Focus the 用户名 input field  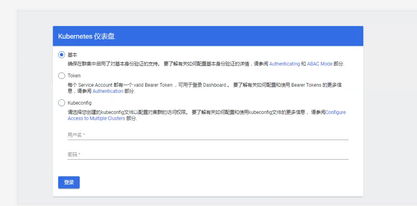tap(208, 135)
